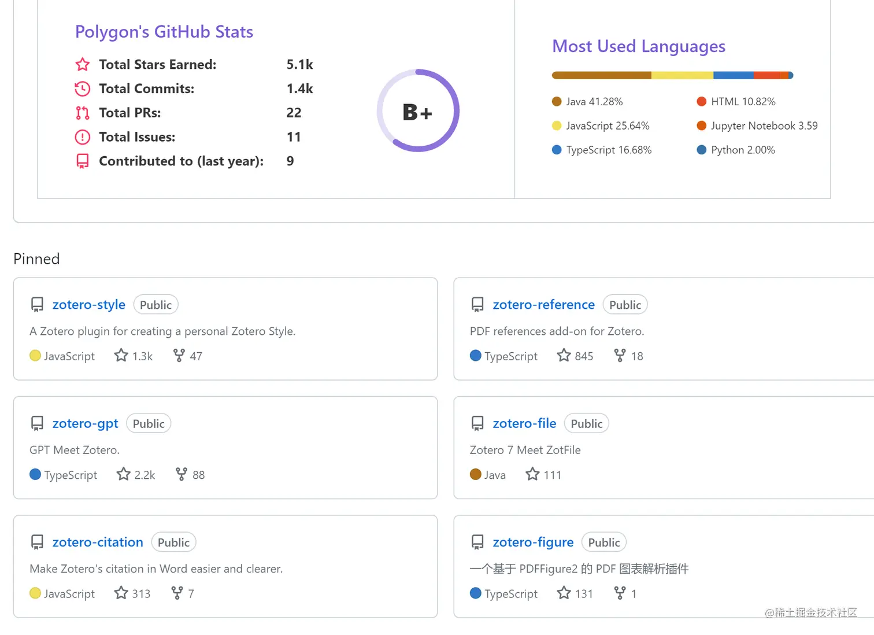Click the '1.4k' total commits value

tap(299, 88)
